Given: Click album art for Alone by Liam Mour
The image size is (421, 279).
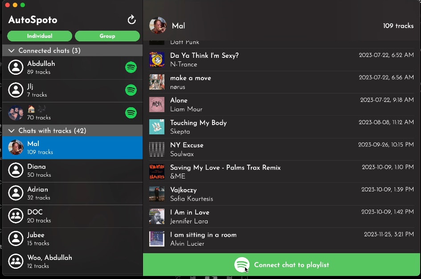Looking at the screenshot, I should 157,105.
